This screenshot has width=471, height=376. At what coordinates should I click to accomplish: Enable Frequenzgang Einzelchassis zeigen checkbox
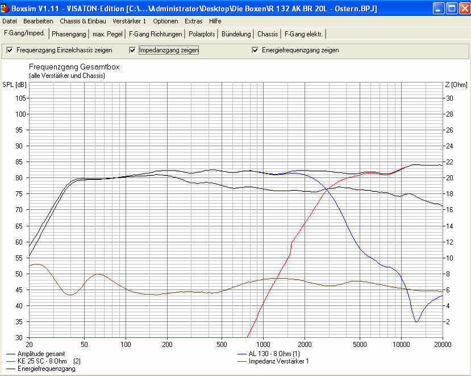[x=10, y=50]
